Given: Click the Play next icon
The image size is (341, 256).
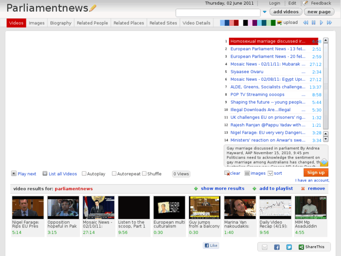Looking at the screenshot, I should (14, 173).
